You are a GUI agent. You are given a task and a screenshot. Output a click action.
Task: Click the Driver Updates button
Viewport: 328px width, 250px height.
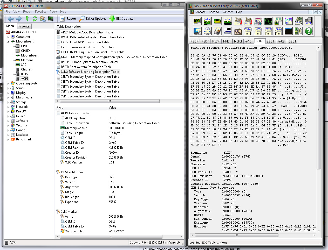pos(93,19)
